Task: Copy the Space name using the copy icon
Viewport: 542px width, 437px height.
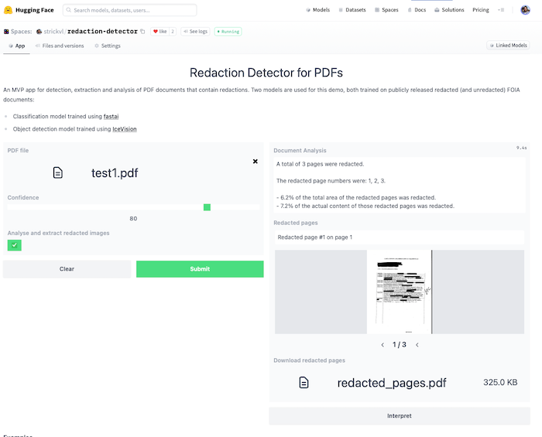Action: click(142, 32)
